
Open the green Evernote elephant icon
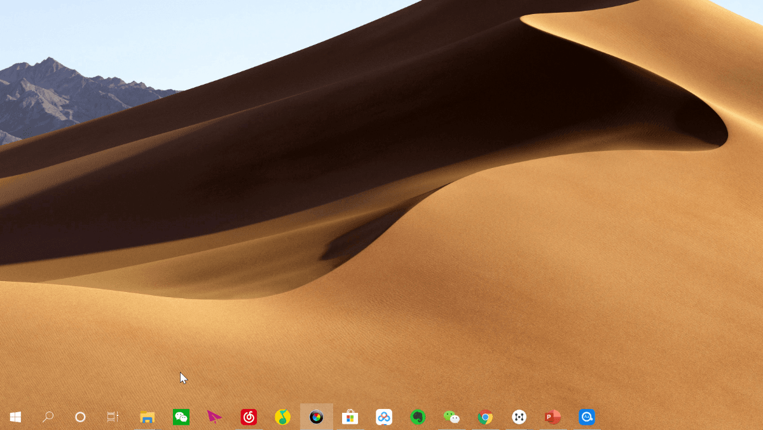(x=418, y=417)
